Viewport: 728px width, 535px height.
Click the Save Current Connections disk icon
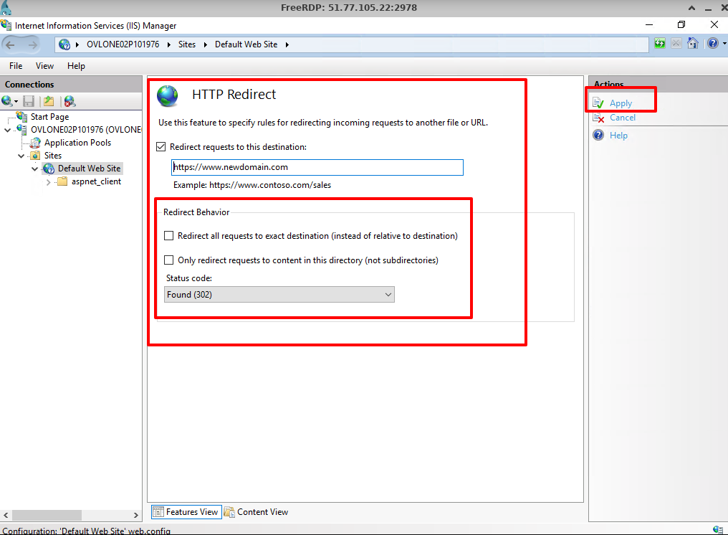click(x=29, y=100)
